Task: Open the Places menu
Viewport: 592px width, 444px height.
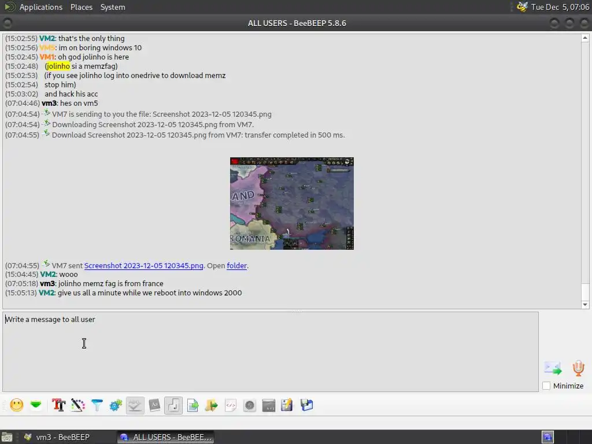Action: [82, 7]
